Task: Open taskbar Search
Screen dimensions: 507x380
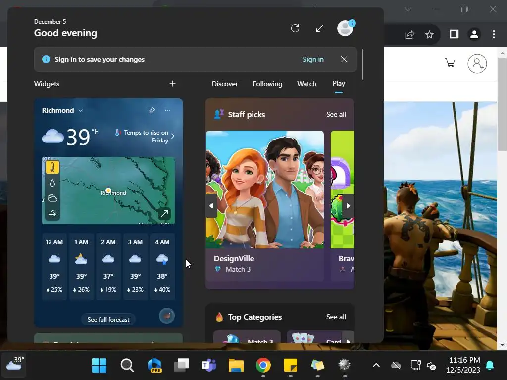Action: 127,365
